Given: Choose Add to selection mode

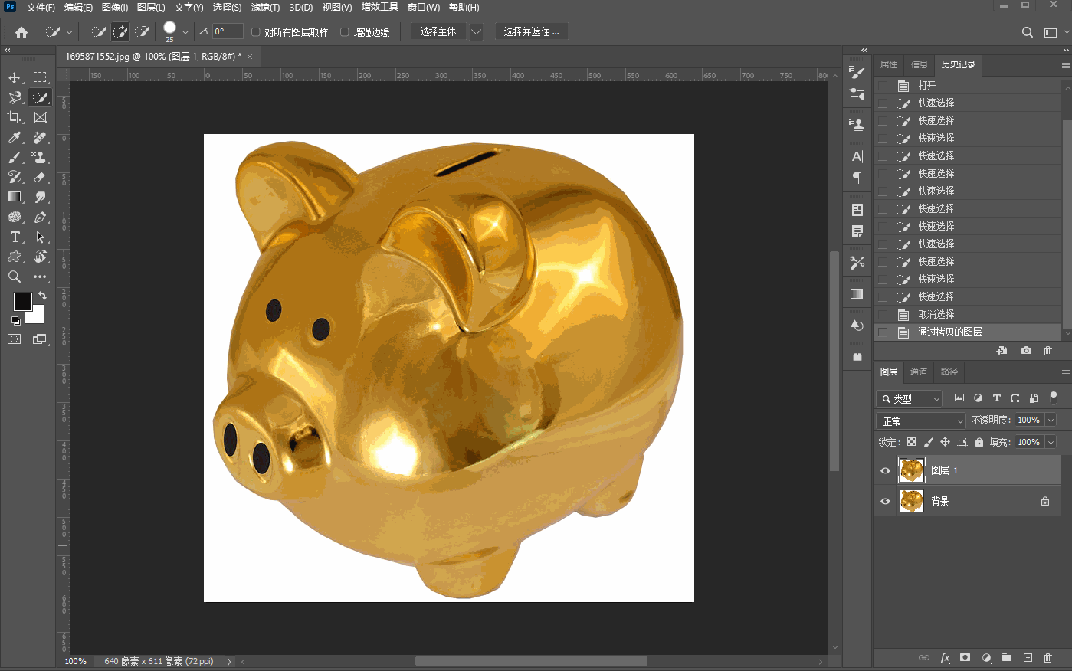Looking at the screenshot, I should (x=120, y=32).
